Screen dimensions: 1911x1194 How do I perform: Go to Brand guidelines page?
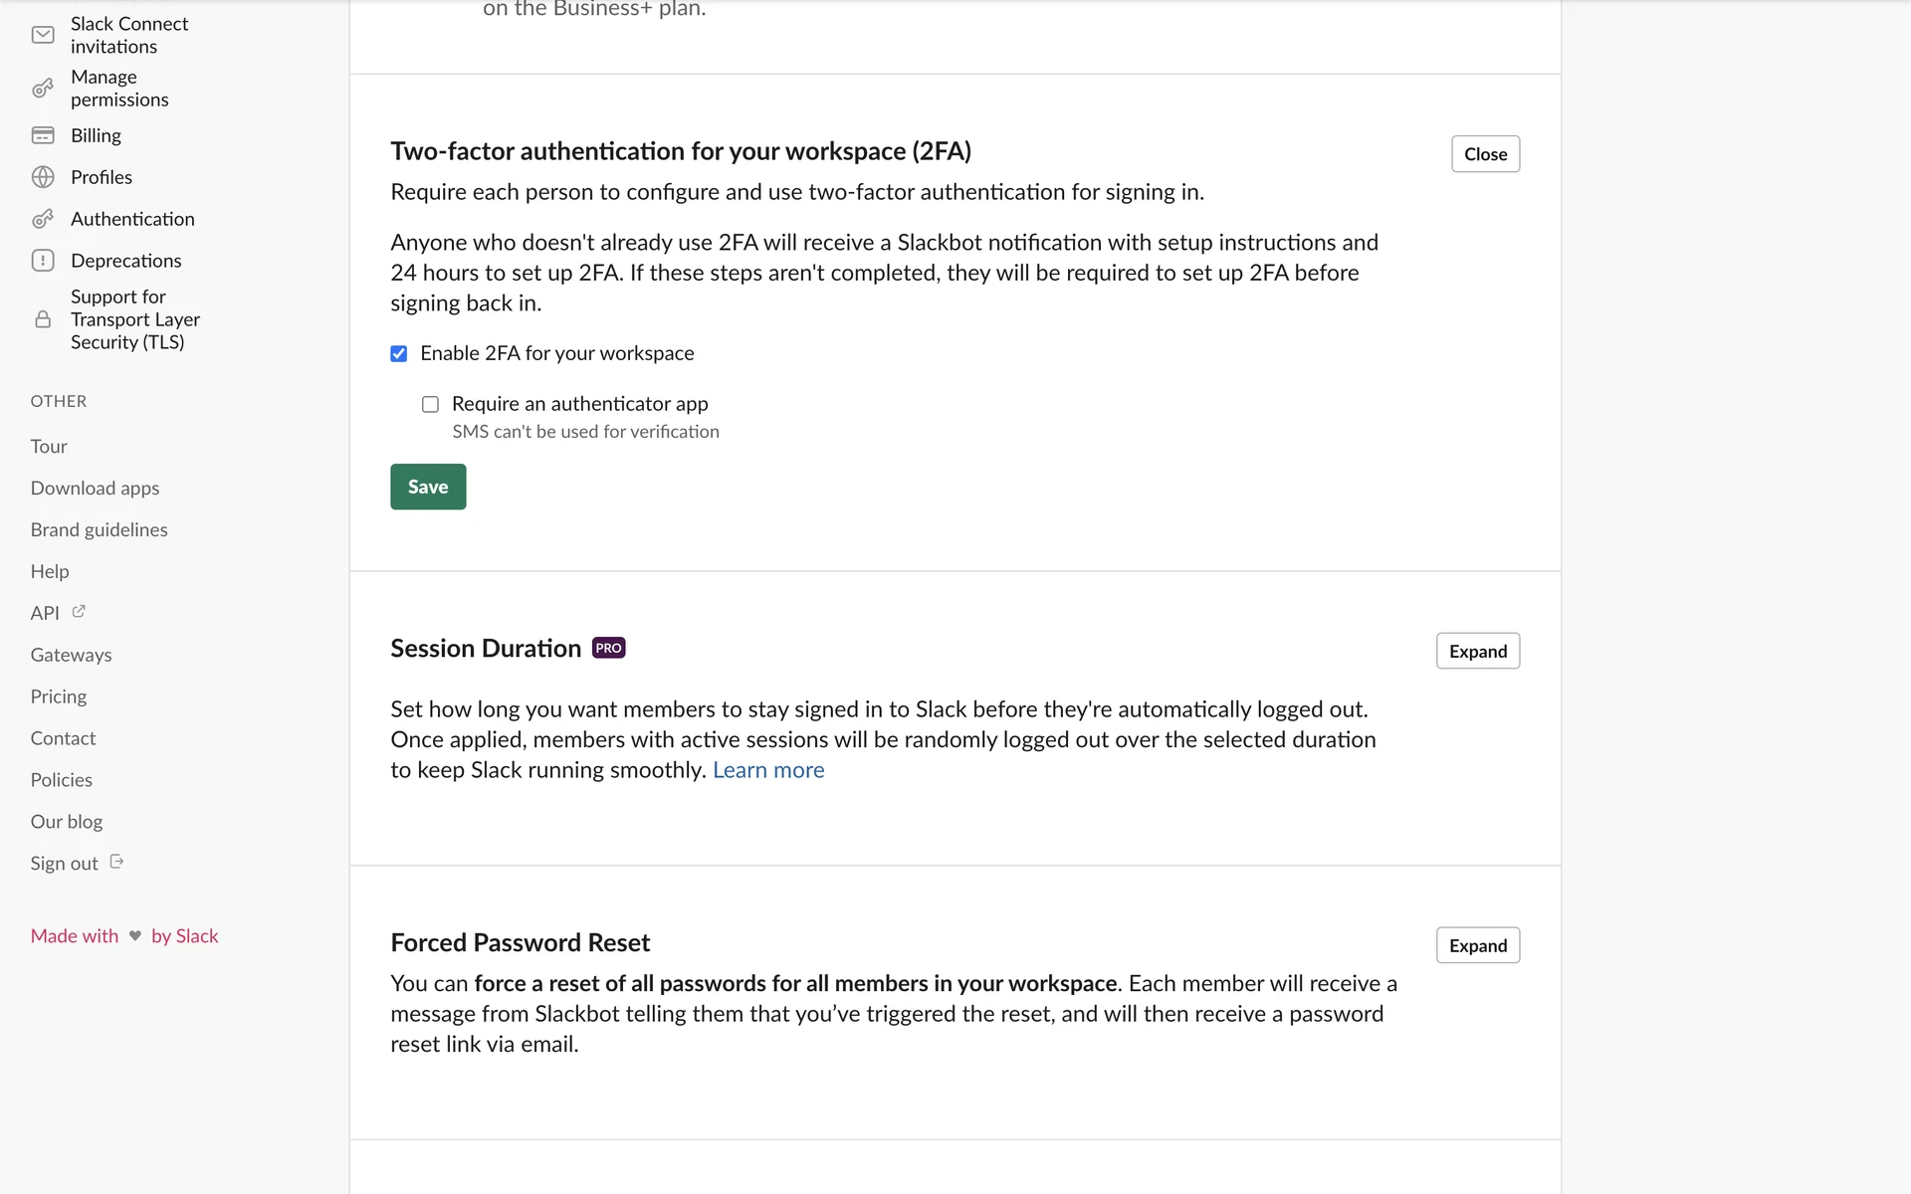coord(99,530)
